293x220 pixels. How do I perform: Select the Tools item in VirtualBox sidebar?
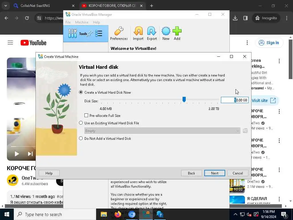pyautogui.click(x=86, y=34)
